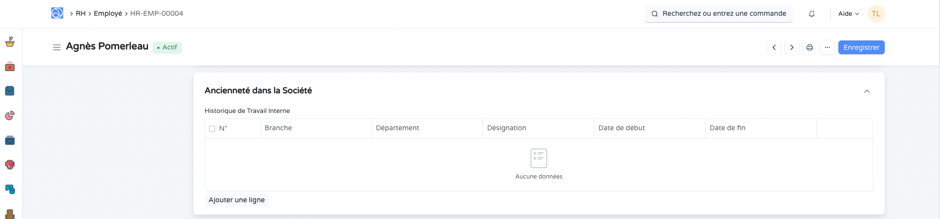Open the TL user avatar menu

click(x=876, y=14)
